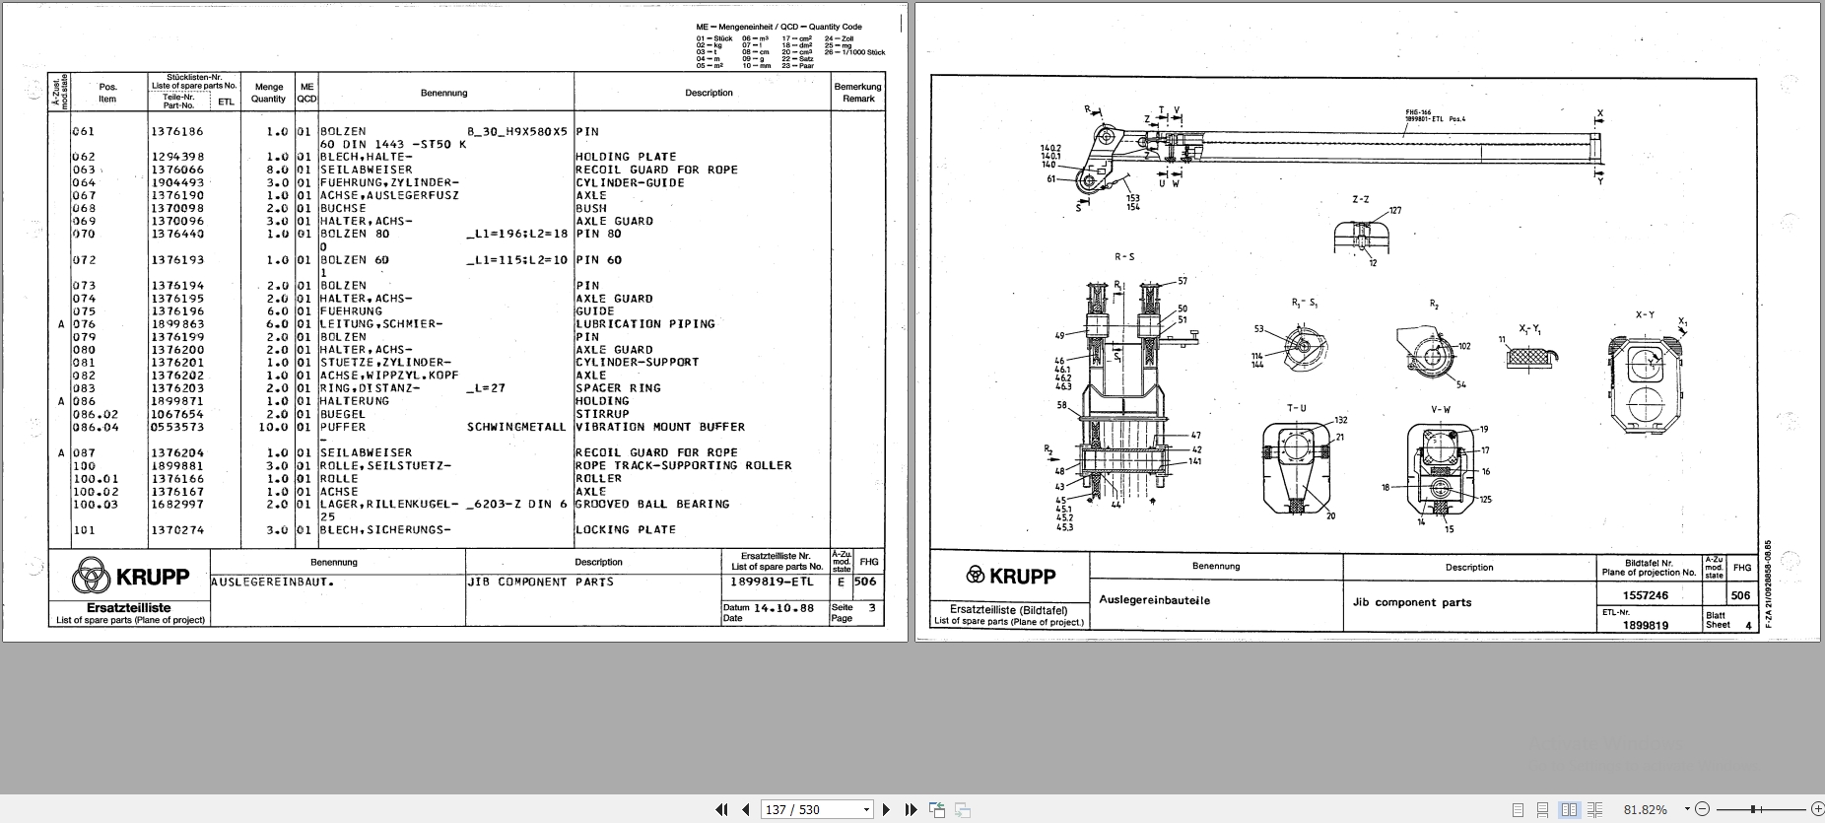Click ROPE TRACK-SUPPORTING ROLLER description
This screenshot has width=1825, height=823.
pos(684,465)
